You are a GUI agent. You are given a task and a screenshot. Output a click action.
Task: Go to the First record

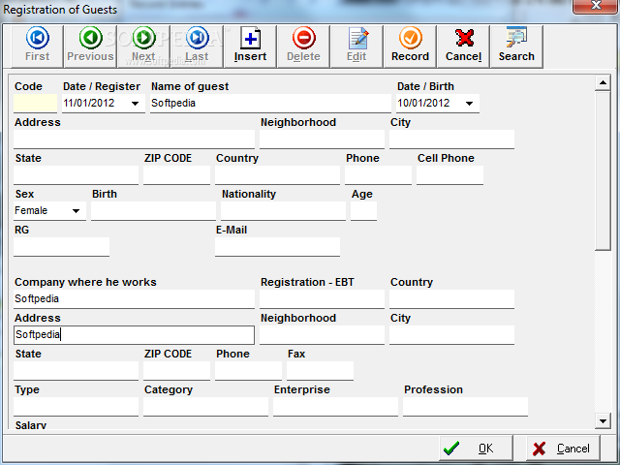[37, 46]
